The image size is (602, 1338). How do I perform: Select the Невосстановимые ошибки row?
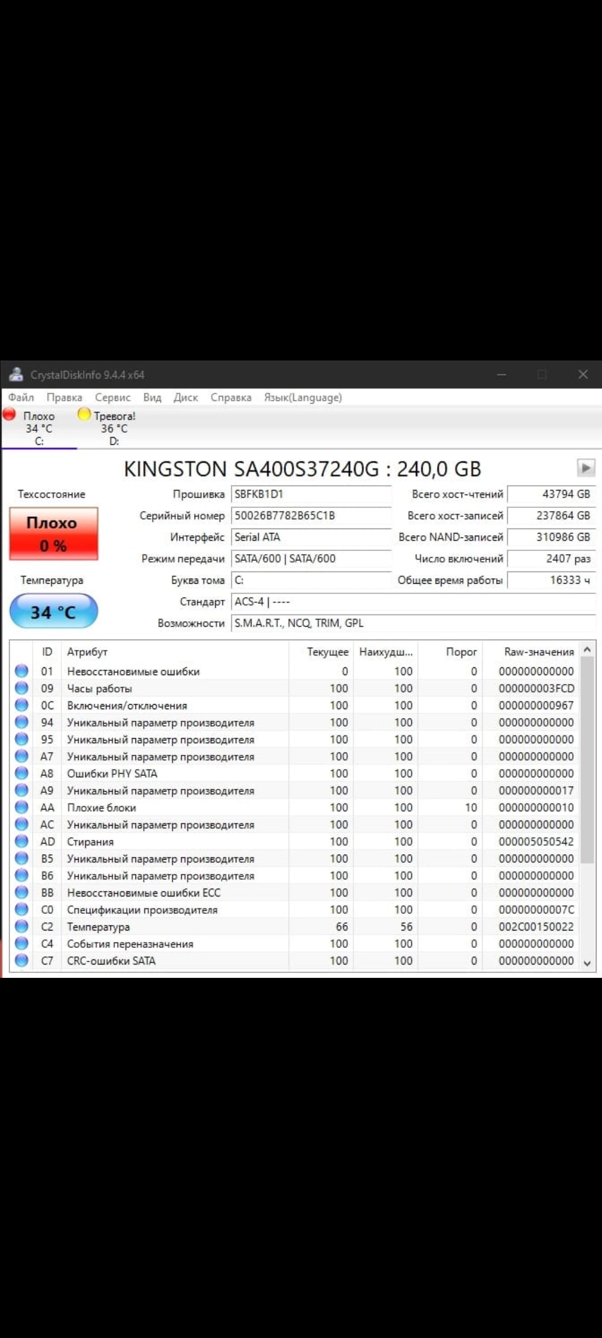(295, 671)
